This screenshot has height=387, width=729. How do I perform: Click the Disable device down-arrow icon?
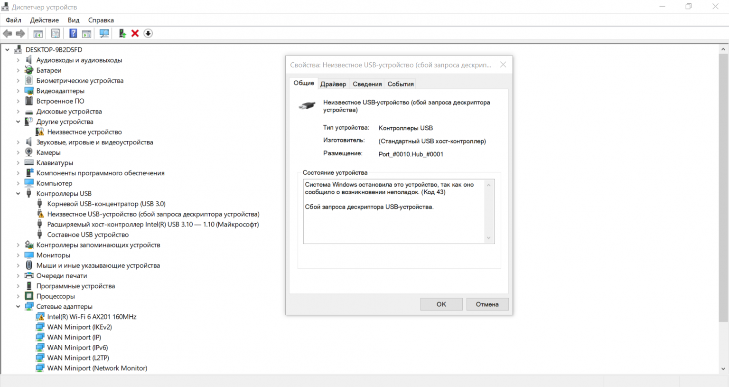(148, 33)
